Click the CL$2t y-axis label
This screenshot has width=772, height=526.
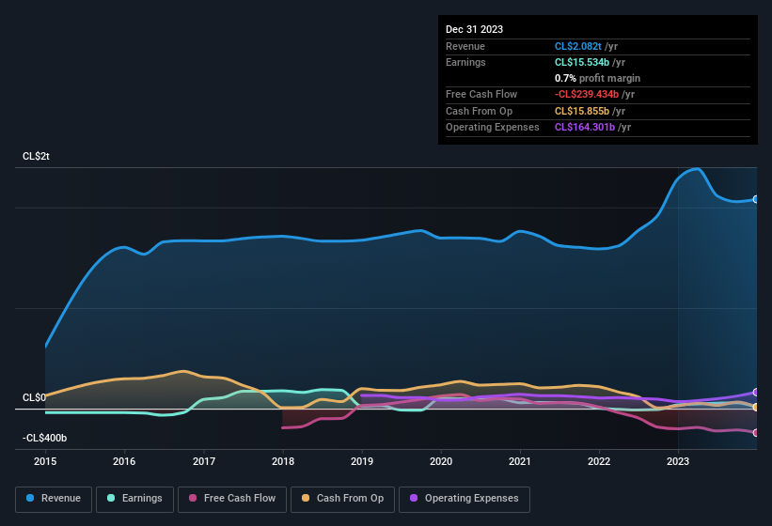[36, 156]
